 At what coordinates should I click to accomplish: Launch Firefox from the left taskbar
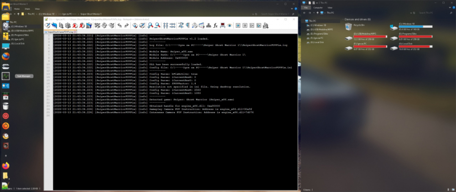pos(6,56)
